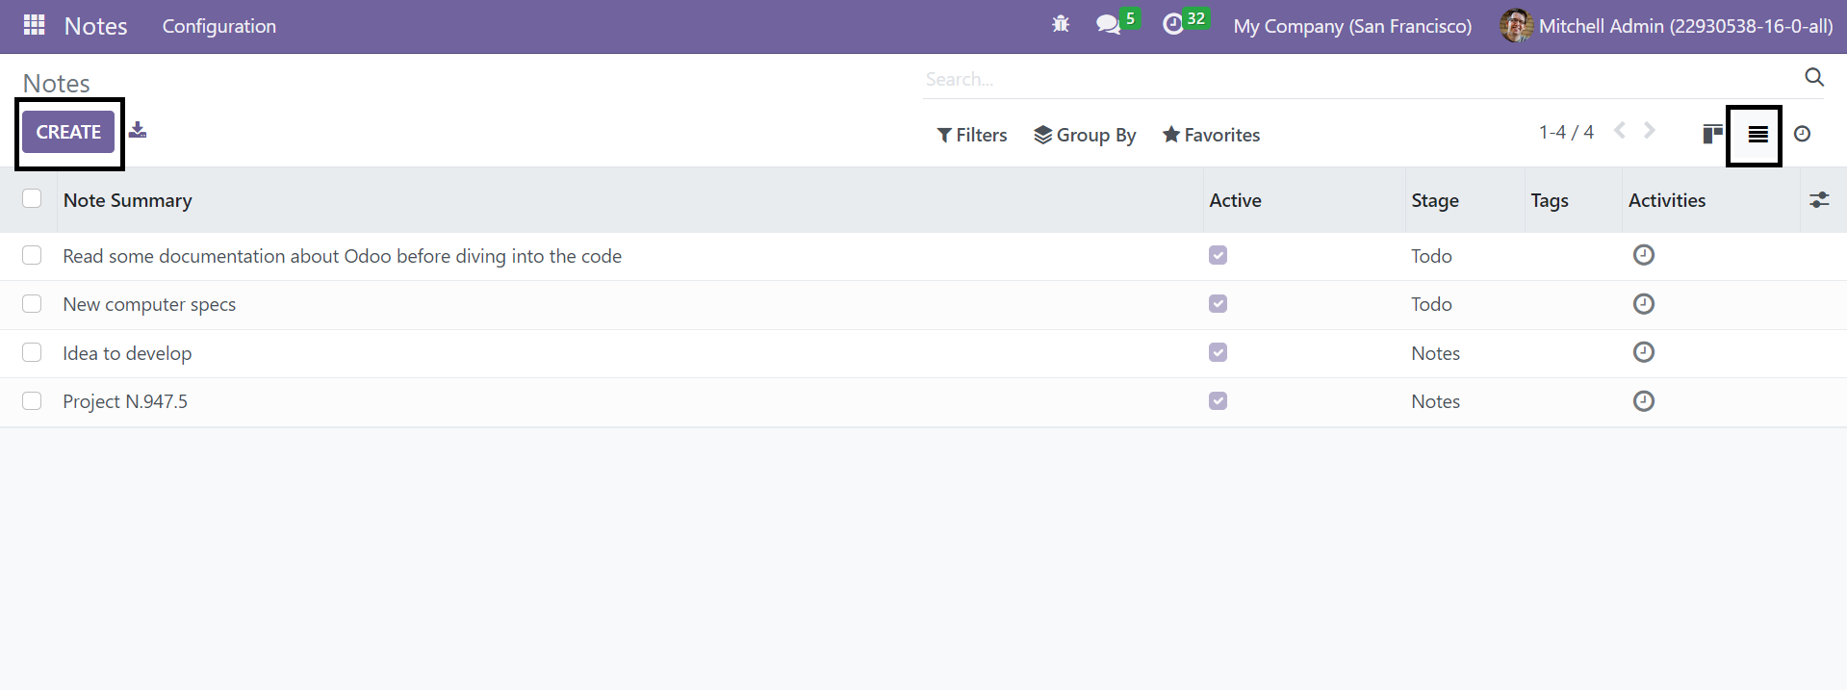The height and width of the screenshot is (690, 1847).
Task: Click the Activities column header
Action: (1667, 200)
